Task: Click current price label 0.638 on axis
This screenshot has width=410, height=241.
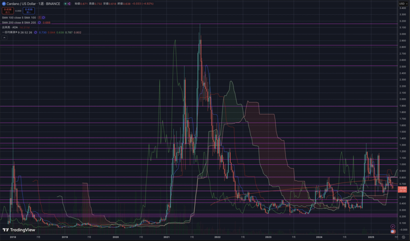Action: click(402, 188)
